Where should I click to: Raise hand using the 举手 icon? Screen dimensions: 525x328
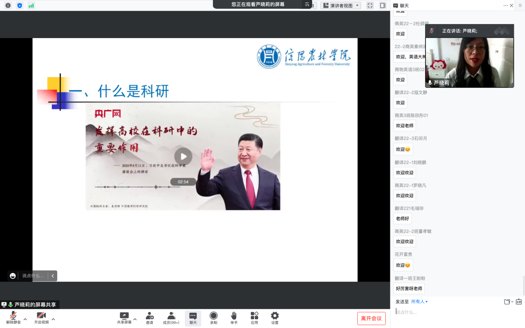234,318
